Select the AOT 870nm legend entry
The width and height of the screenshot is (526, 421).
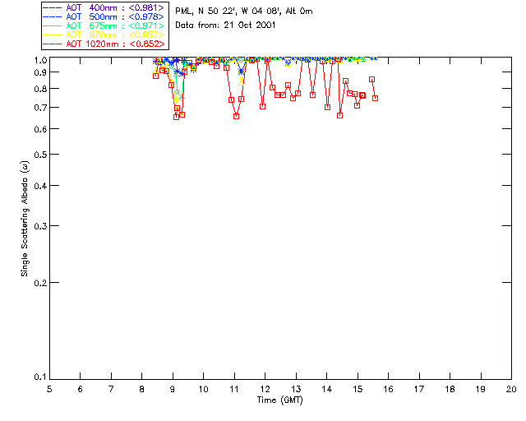coord(104,35)
